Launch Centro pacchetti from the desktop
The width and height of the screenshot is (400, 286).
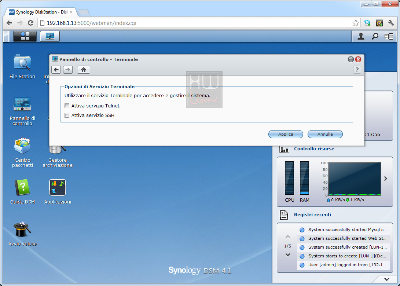point(22,153)
